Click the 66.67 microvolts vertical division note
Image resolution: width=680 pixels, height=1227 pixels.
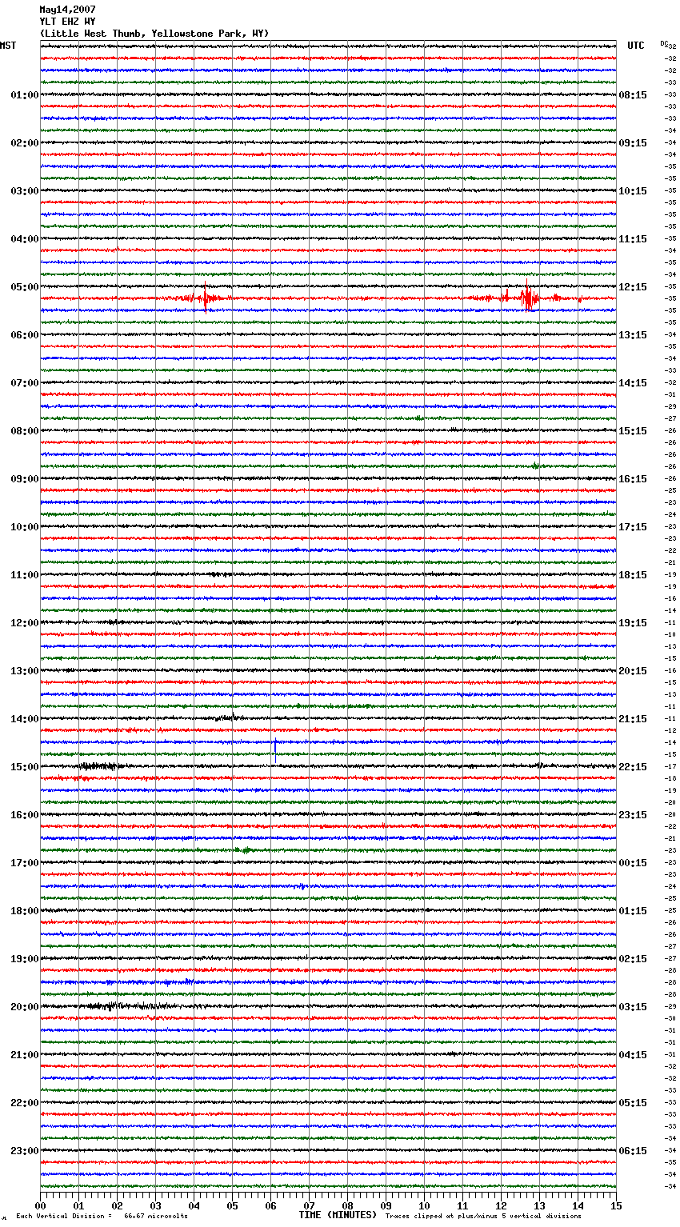pos(102,1217)
